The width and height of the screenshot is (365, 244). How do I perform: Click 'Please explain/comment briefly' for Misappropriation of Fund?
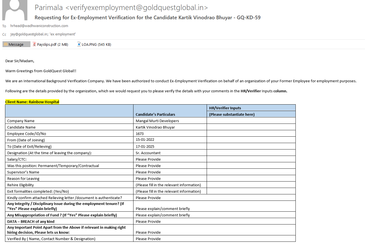[x=163, y=215]
